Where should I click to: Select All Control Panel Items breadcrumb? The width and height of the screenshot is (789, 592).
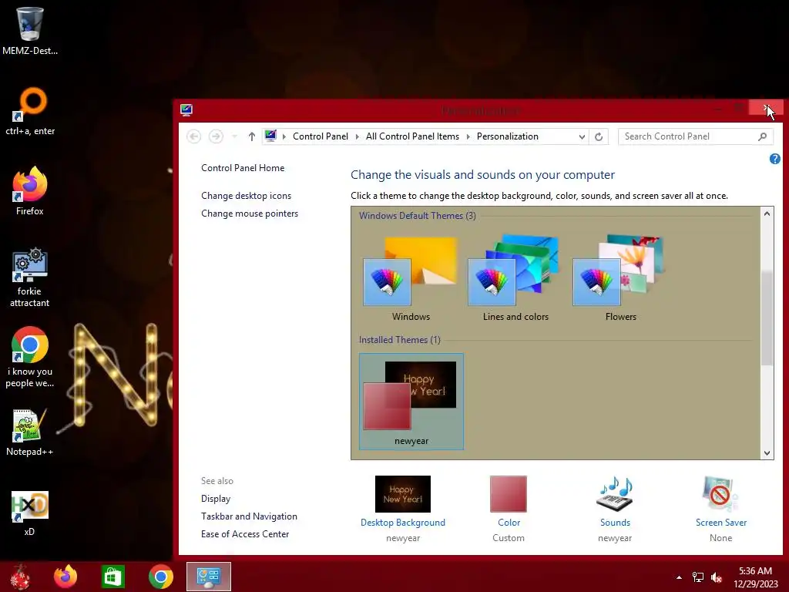coord(413,136)
